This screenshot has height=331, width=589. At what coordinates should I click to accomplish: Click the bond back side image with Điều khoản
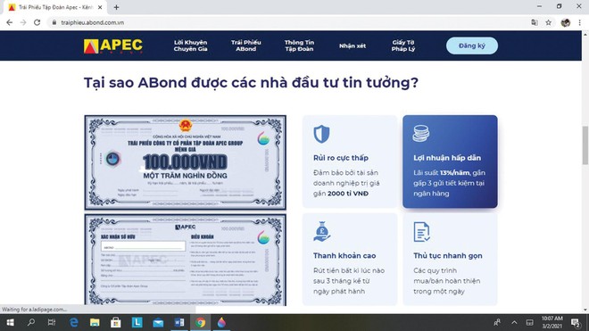point(186,260)
